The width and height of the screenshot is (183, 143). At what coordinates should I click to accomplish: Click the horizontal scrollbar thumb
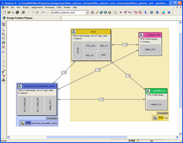tap(86, 137)
